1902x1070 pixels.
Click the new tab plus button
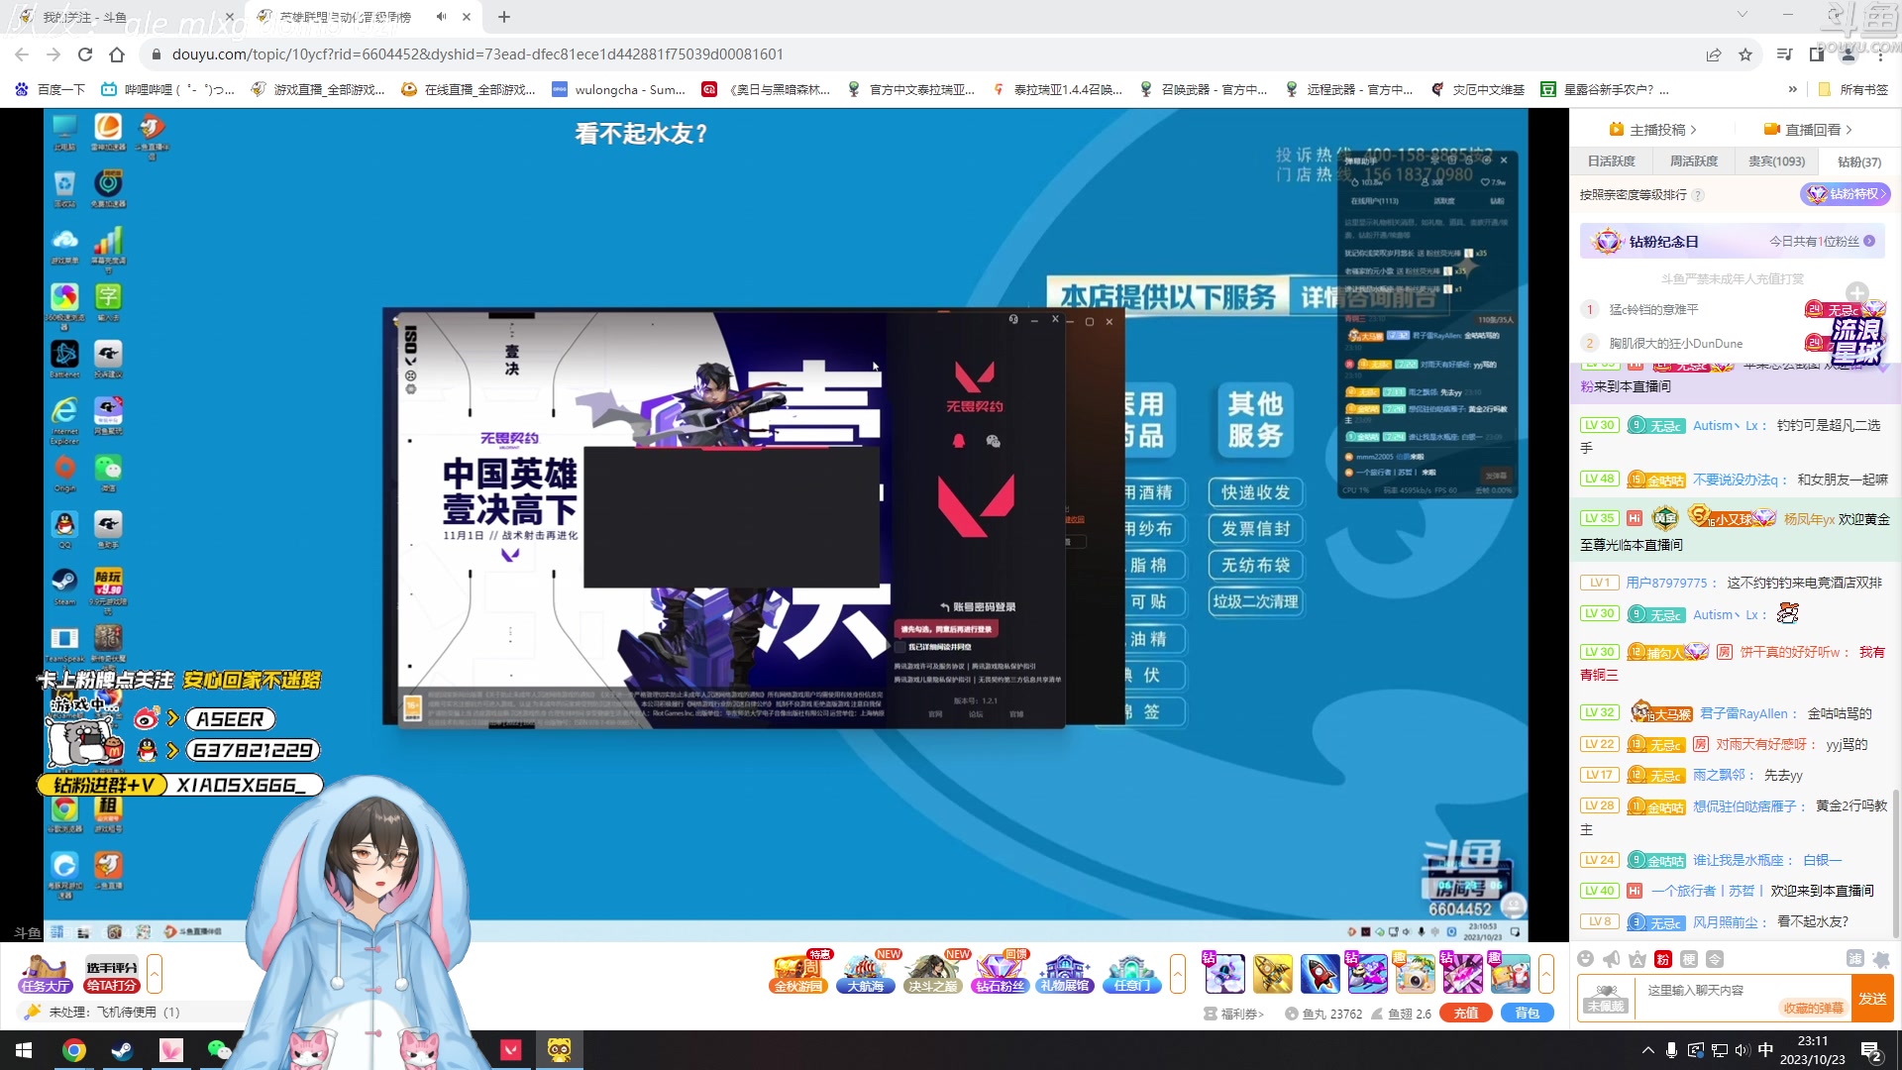click(x=504, y=17)
